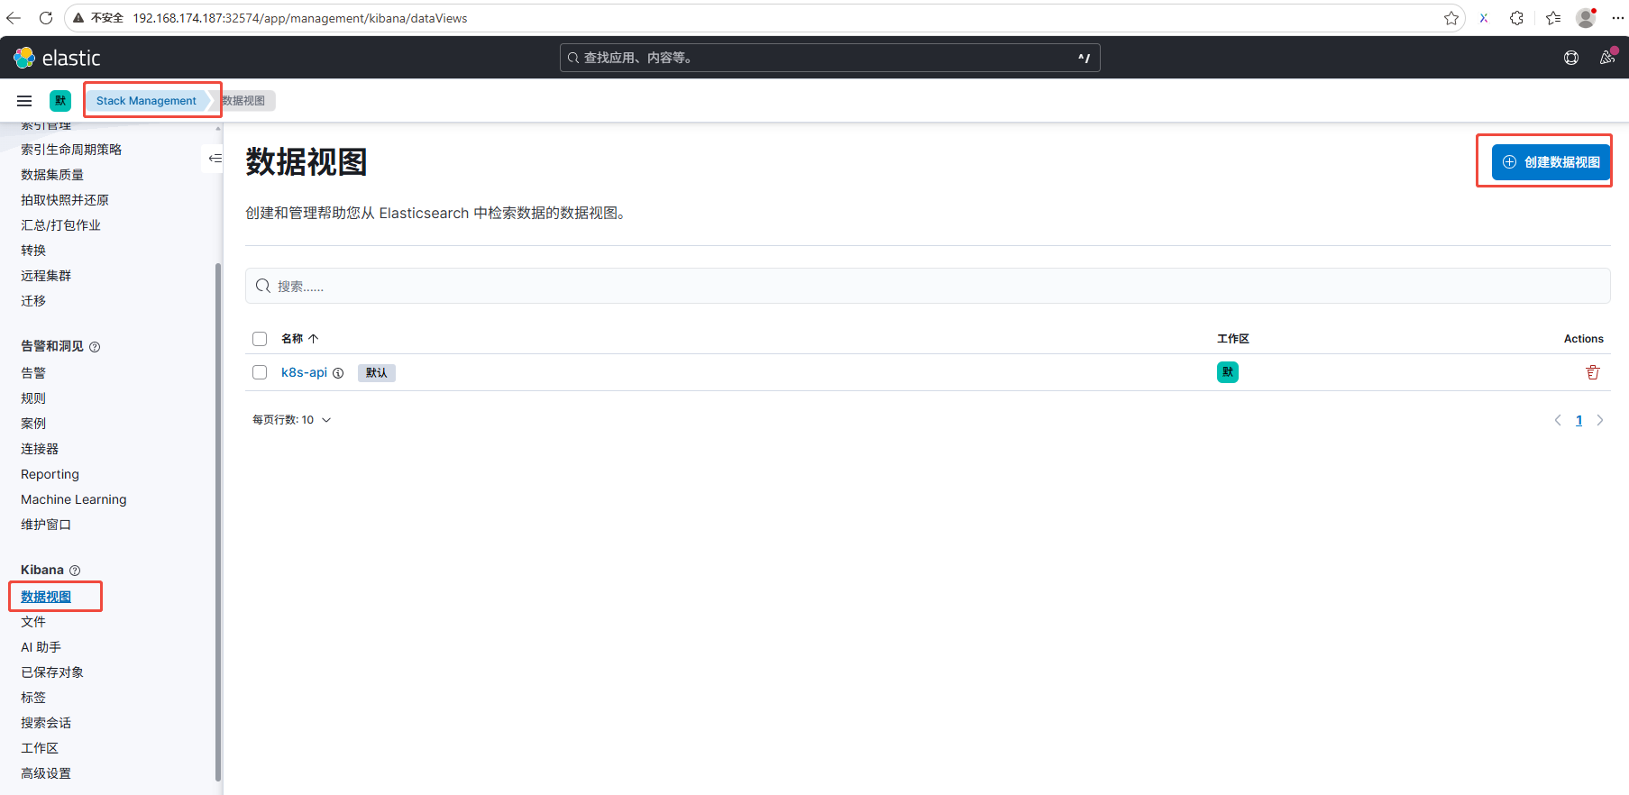This screenshot has height=795, width=1629.
Task: Open 连接器 in sidebar
Action: pyautogui.click(x=40, y=449)
